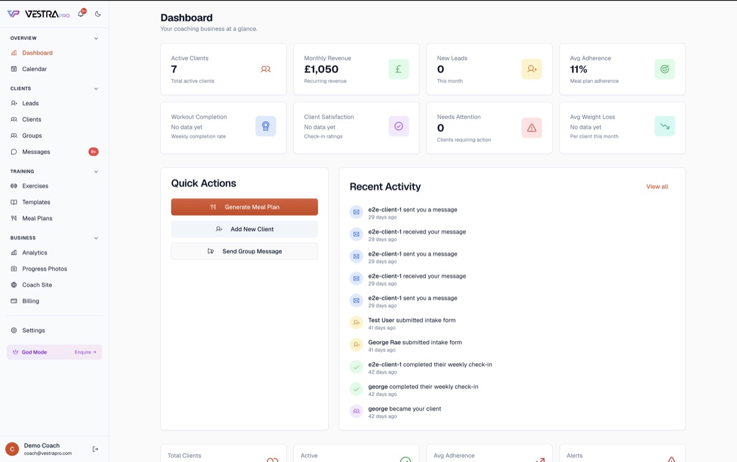Open the Needs Attention card
This screenshot has width=737, height=462.
click(x=489, y=128)
